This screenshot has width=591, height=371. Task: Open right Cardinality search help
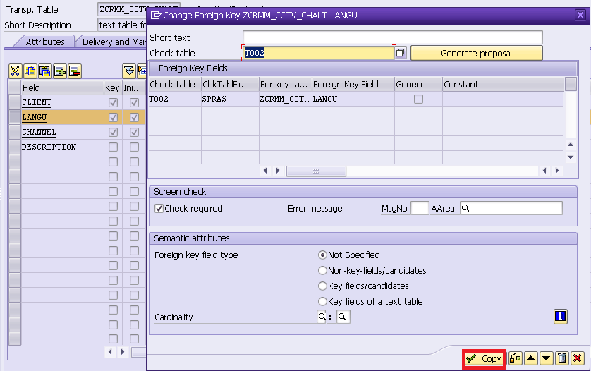pyautogui.click(x=343, y=317)
